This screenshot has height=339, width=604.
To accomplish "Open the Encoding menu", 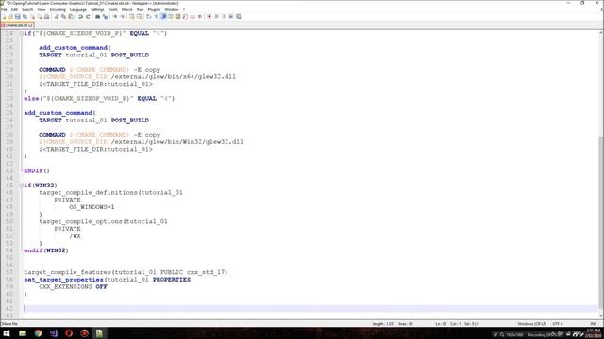I will [58, 9].
